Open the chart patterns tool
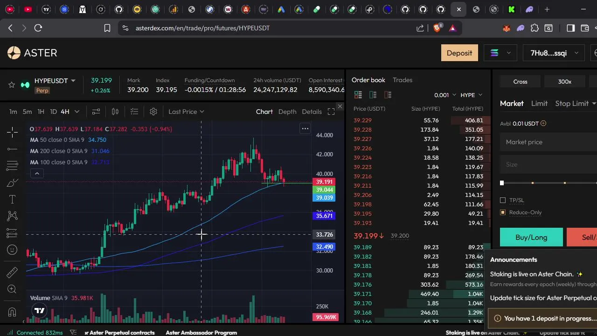 (x=12, y=216)
